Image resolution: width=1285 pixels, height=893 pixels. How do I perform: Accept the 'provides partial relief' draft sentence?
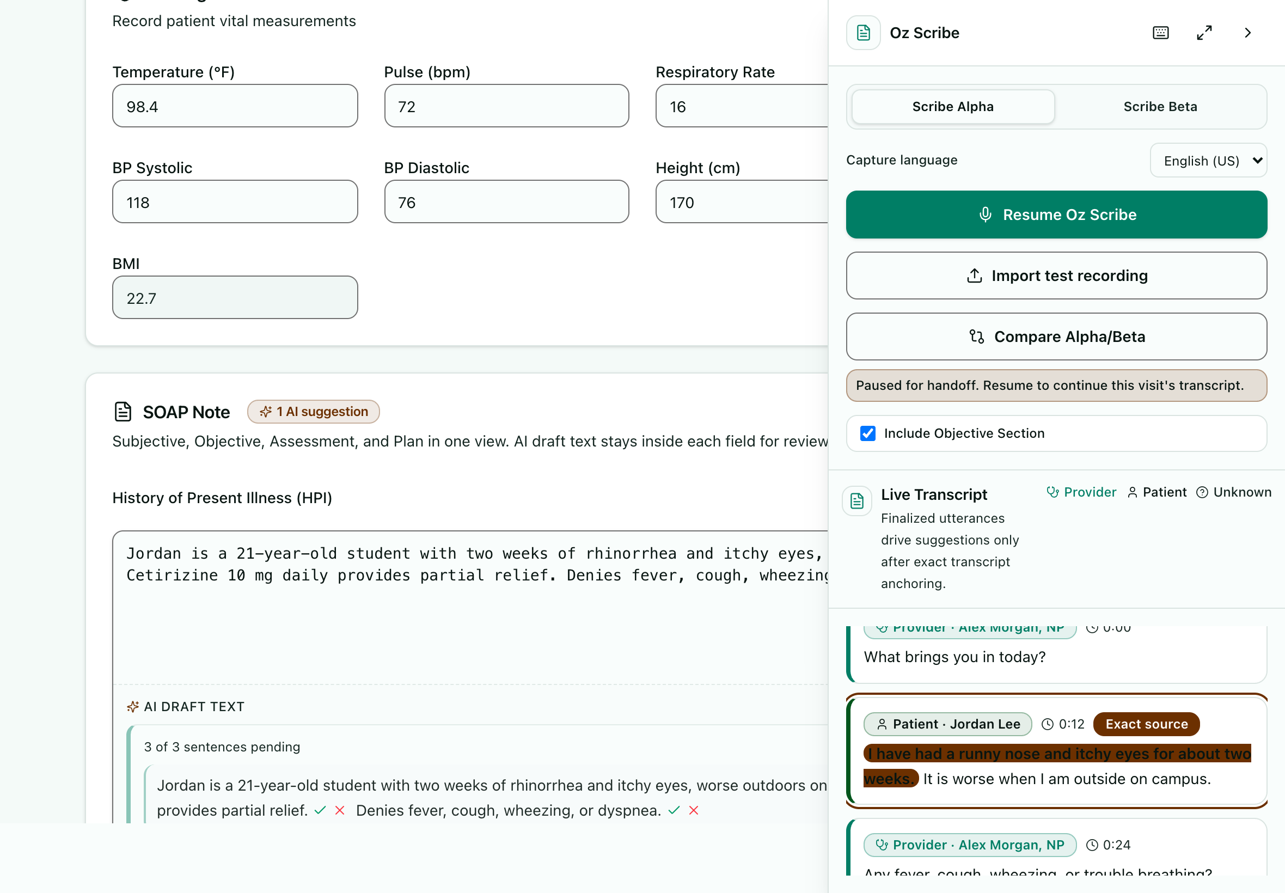tap(320, 810)
